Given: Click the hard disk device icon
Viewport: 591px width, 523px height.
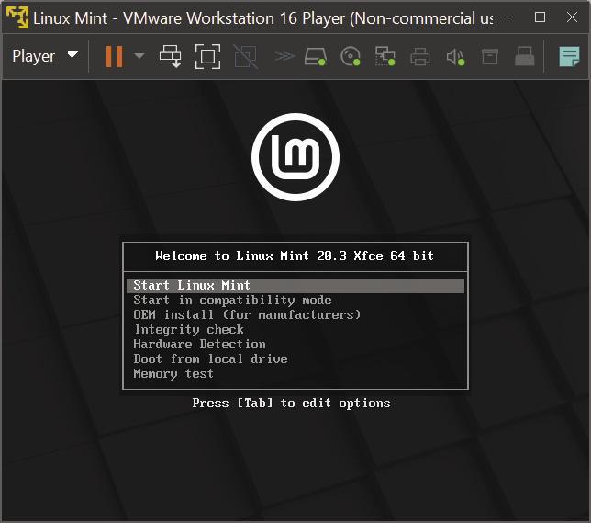Looking at the screenshot, I should [x=315, y=56].
